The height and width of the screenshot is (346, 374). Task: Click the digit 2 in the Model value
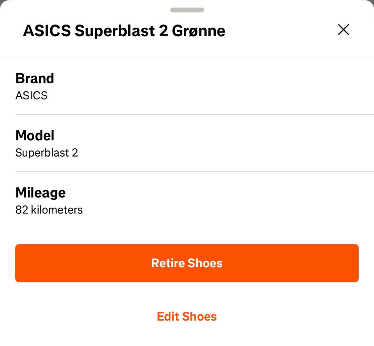(75, 153)
